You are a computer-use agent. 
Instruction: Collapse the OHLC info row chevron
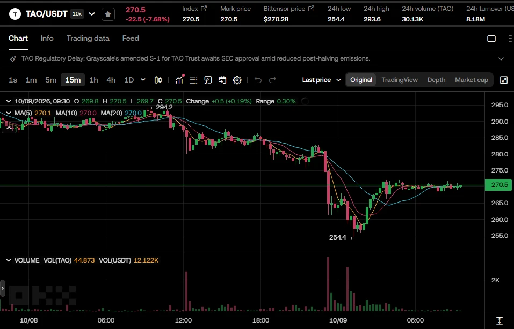(9, 101)
